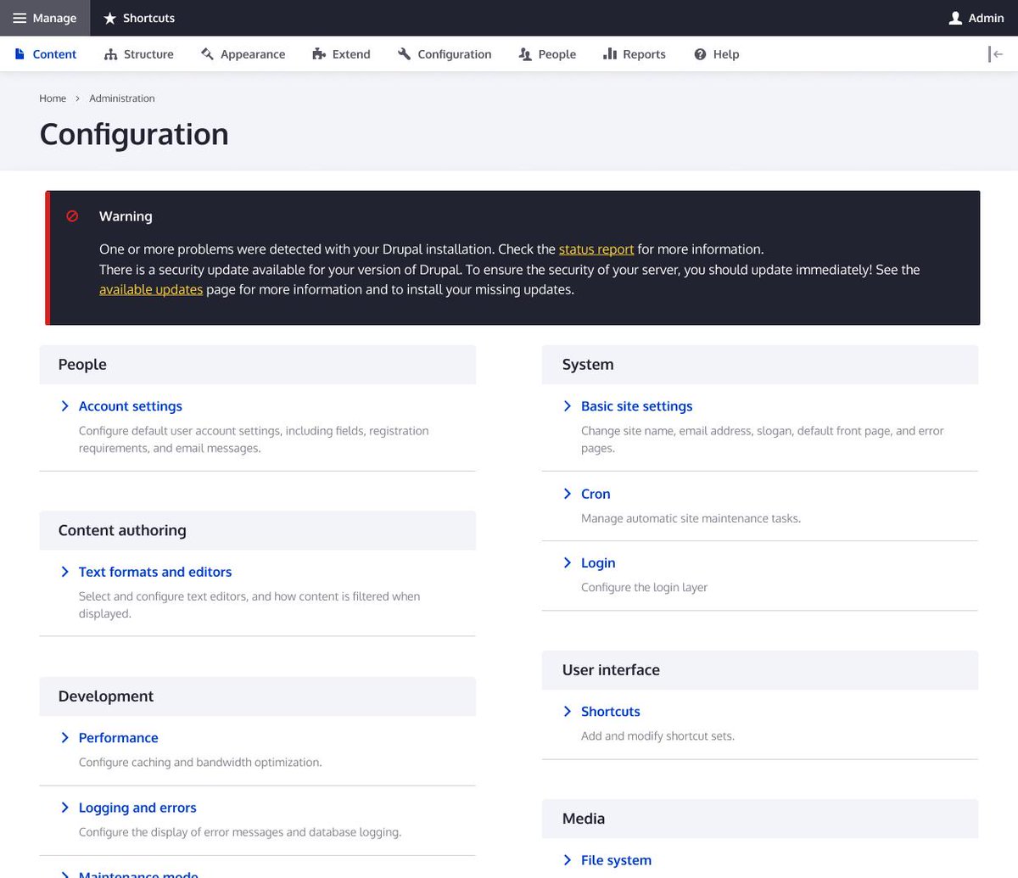Open the Shortcuts toolbar tab

point(139,18)
